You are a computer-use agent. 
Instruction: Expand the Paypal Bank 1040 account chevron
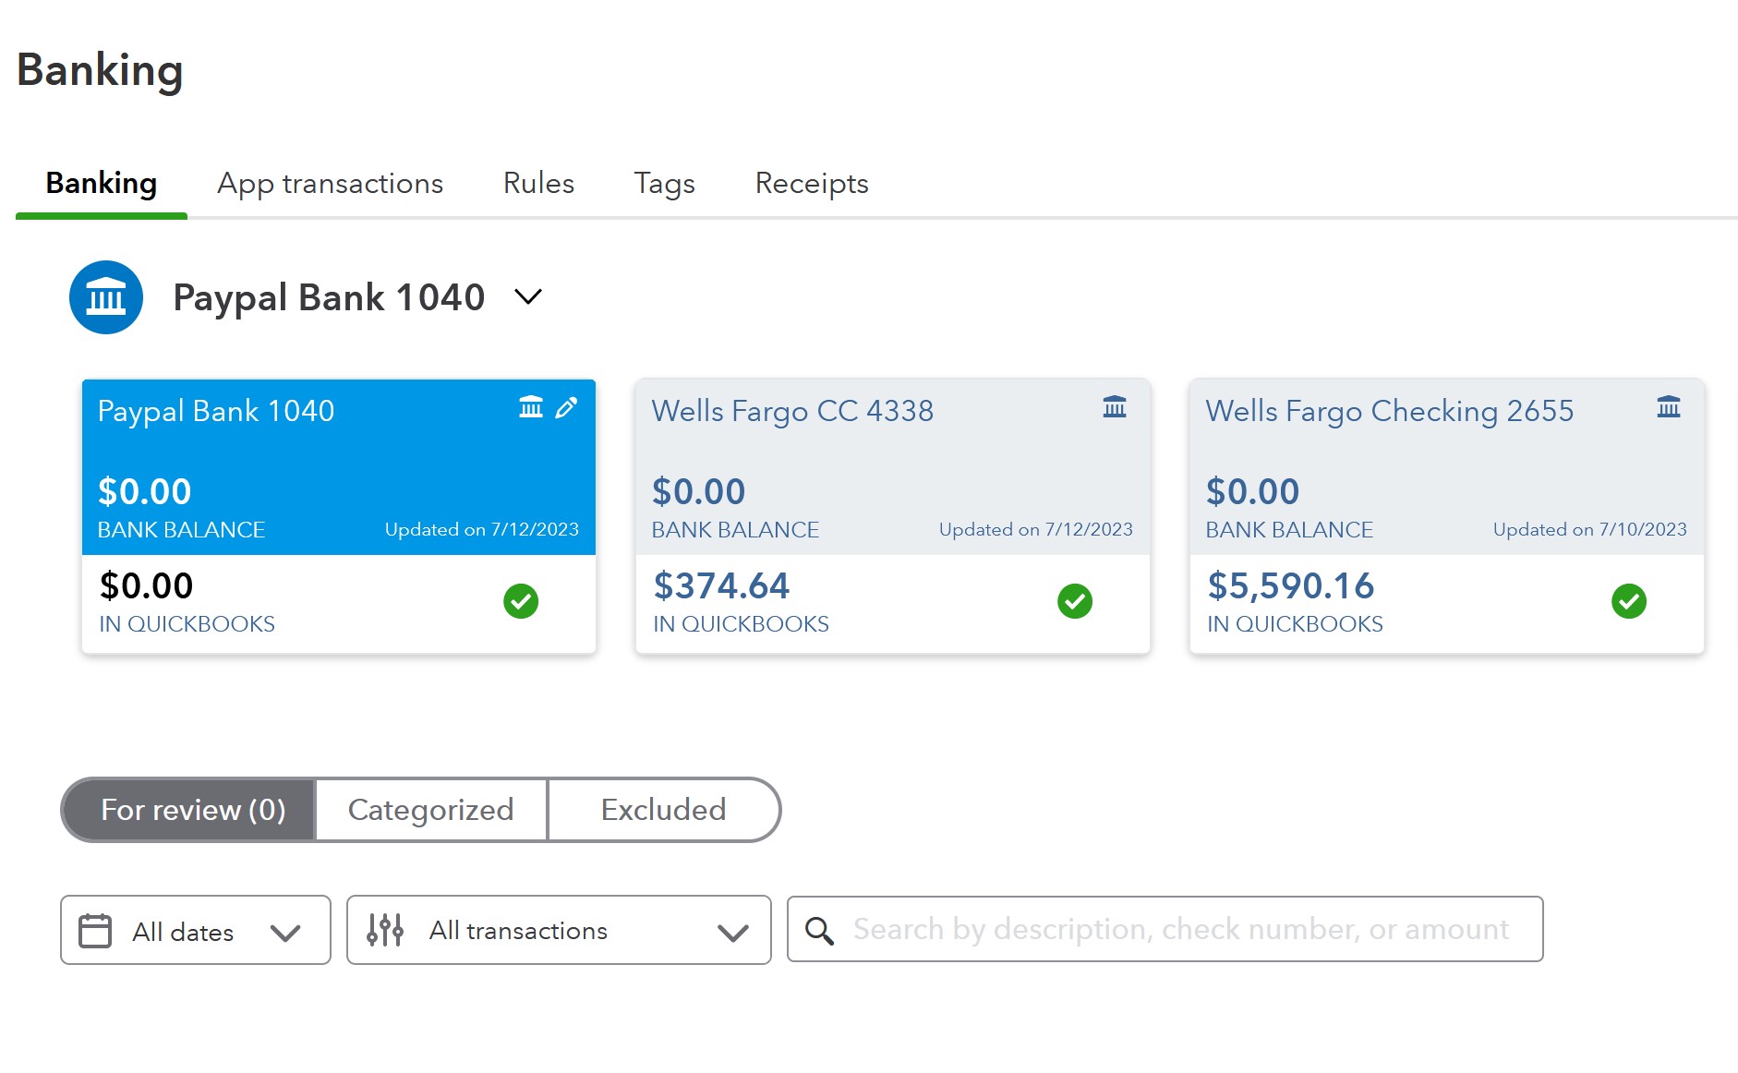click(x=528, y=297)
